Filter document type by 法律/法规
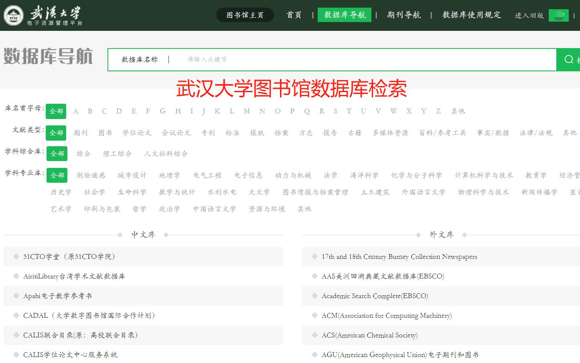This screenshot has width=580, height=363. pos(536,133)
